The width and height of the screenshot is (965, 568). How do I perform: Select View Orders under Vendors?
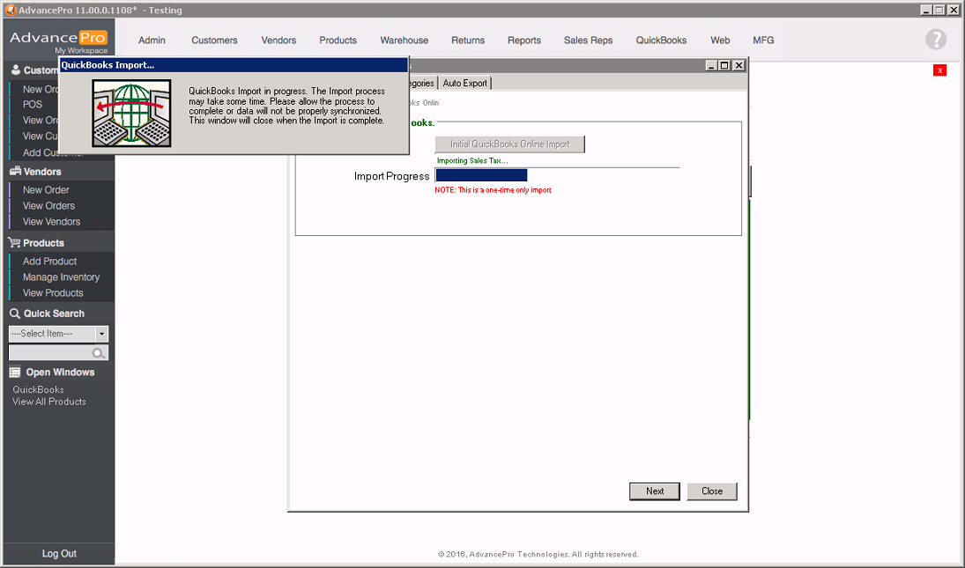pos(48,206)
